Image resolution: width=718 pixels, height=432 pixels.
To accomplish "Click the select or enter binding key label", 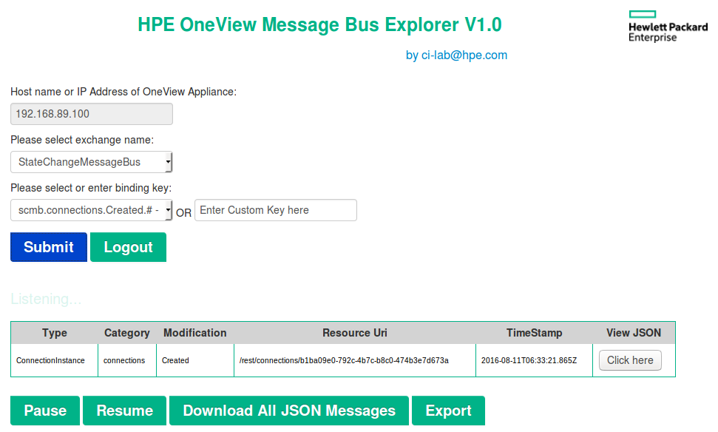I will point(91,189).
